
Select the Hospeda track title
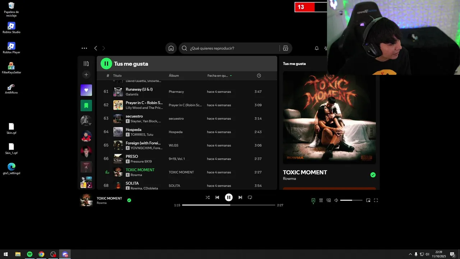pyautogui.click(x=133, y=129)
